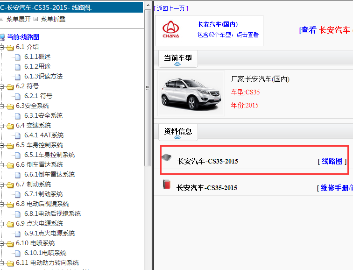The height and width of the screenshot is (270, 353).
Task: Click the 6.8 电动后视镜系统 folder icon
Action: (x=10, y=204)
